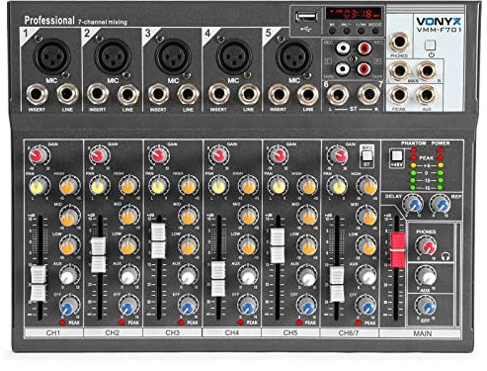Image resolution: width=487 pixels, height=371 pixels.
Task: Click the REP knob
Action: (440, 204)
